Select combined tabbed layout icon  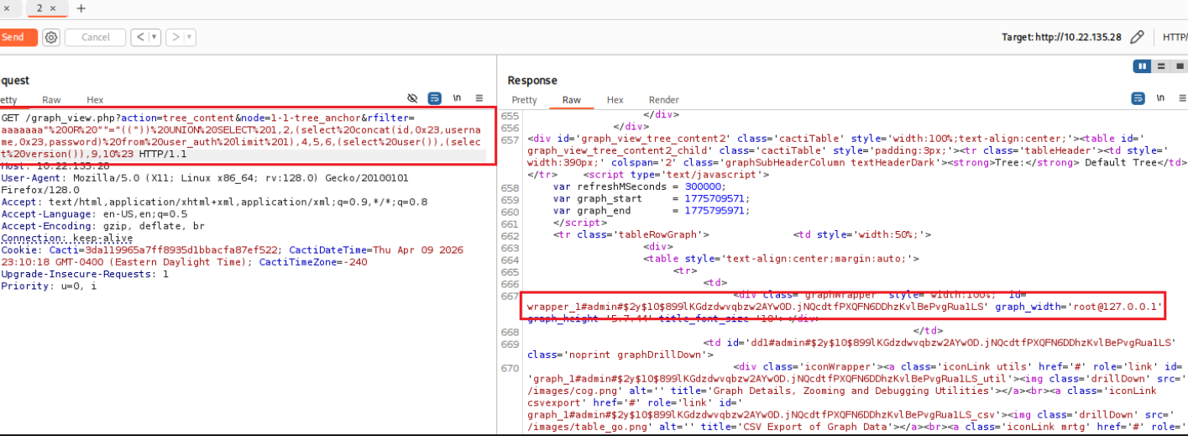[1180, 66]
